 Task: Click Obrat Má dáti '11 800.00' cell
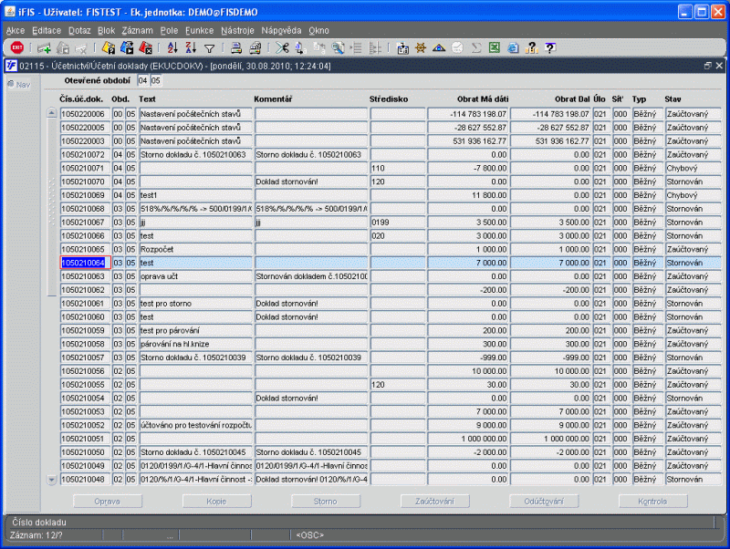coord(468,195)
